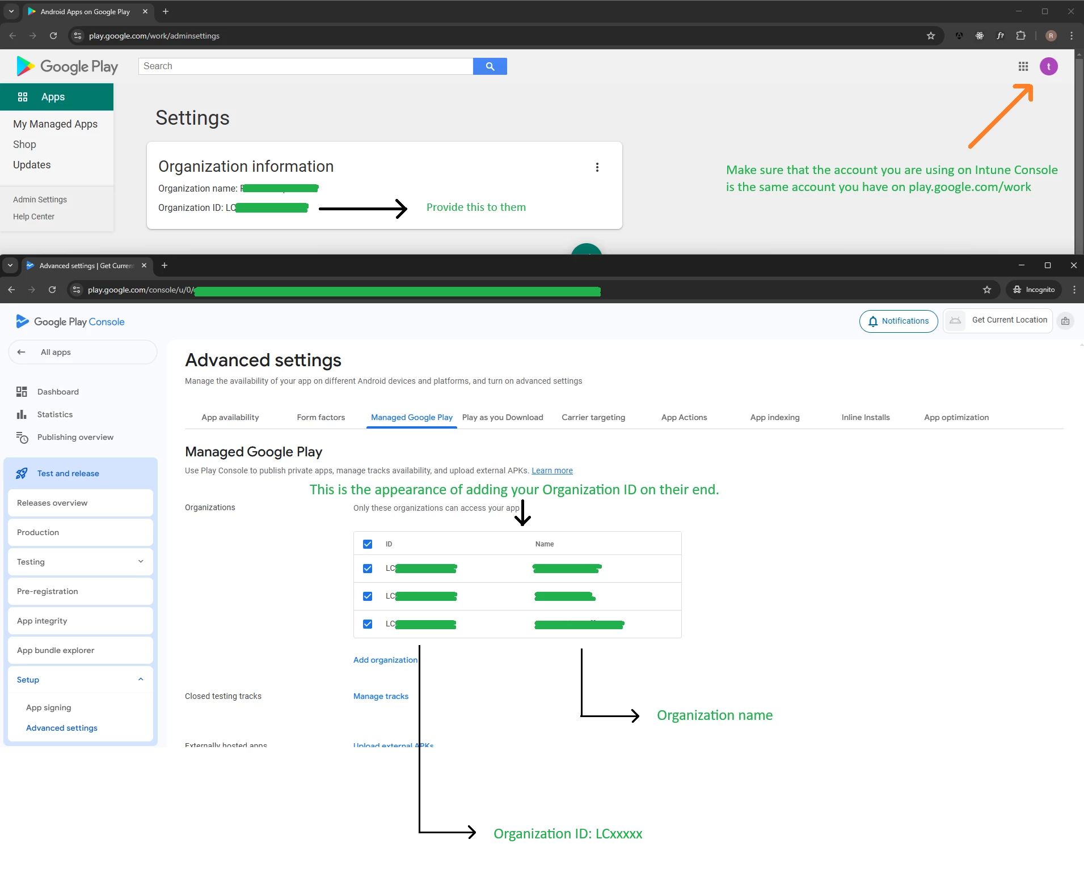Open tab search dropdown in bottom browser
Image resolution: width=1084 pixels, height=886 pixels.
point(10,265)
